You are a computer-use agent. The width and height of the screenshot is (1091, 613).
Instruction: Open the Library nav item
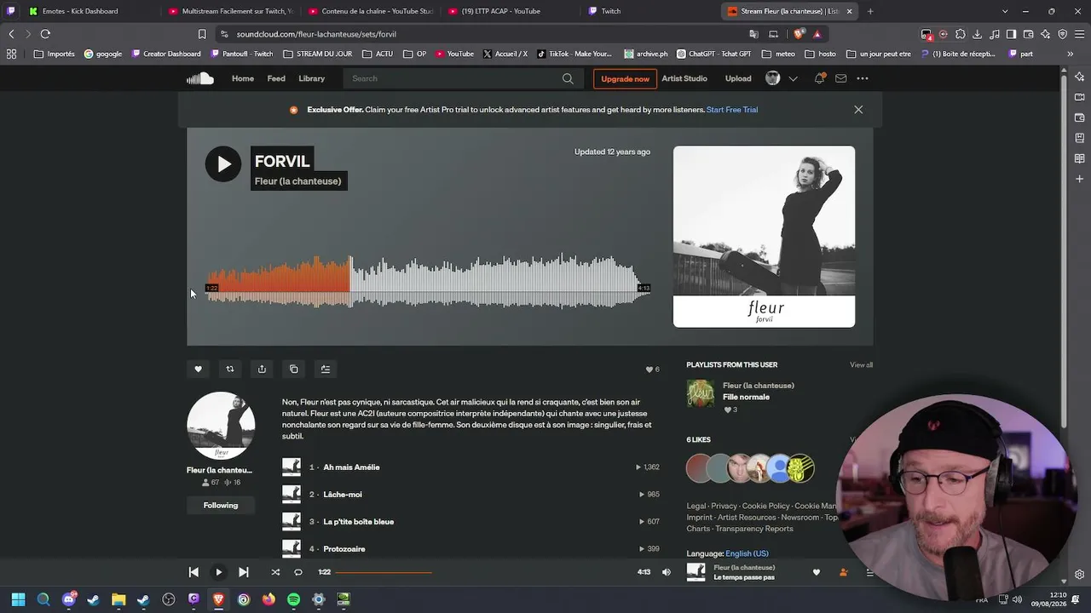[x=311, y=78]
